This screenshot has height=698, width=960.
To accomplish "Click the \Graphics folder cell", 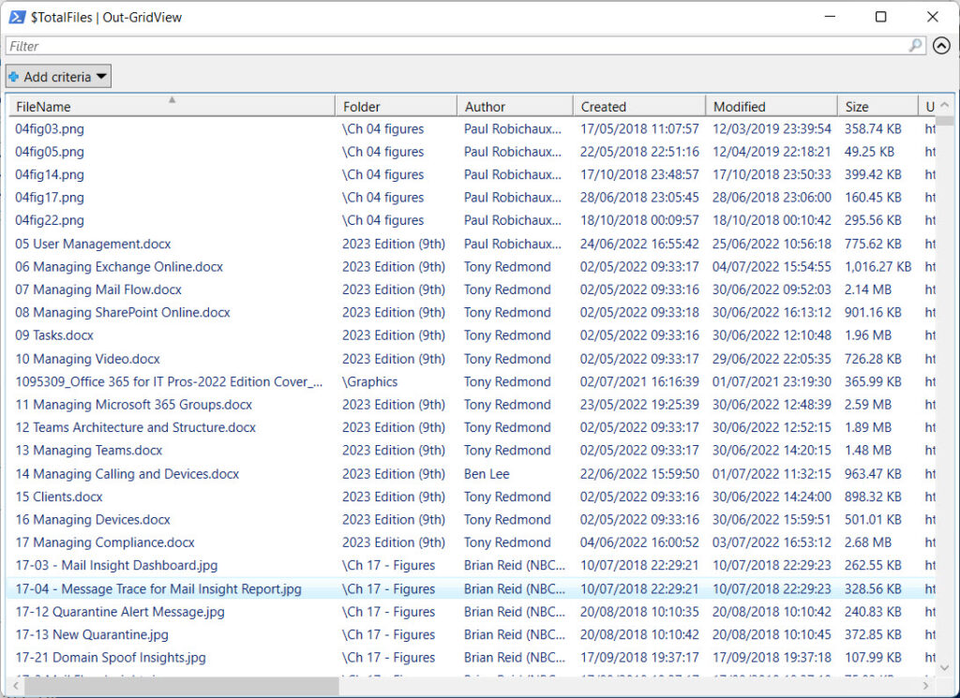I will coord(369,381).
